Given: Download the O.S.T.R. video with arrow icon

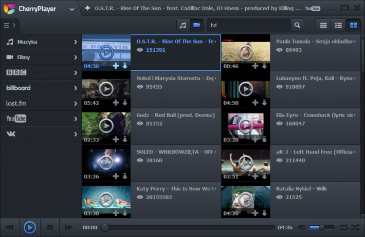Looking at the screenshot, I should (125, 66).
